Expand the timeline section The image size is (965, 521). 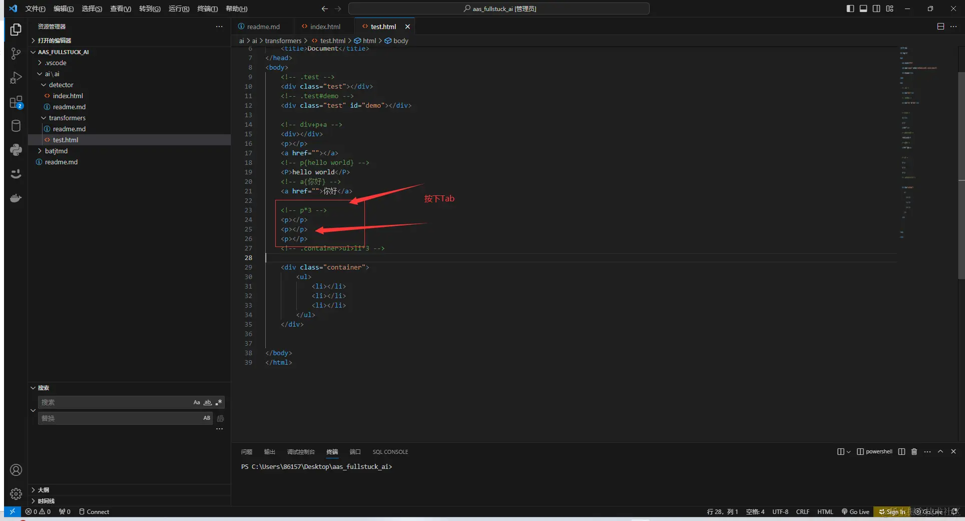pyautogui.click(x=129, y=501)
